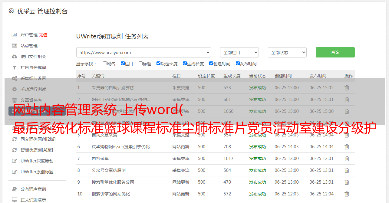Screen dimensions: 389x203
Task: Toggle the 发布时间 checkbox off
Action: pos(238,64)
